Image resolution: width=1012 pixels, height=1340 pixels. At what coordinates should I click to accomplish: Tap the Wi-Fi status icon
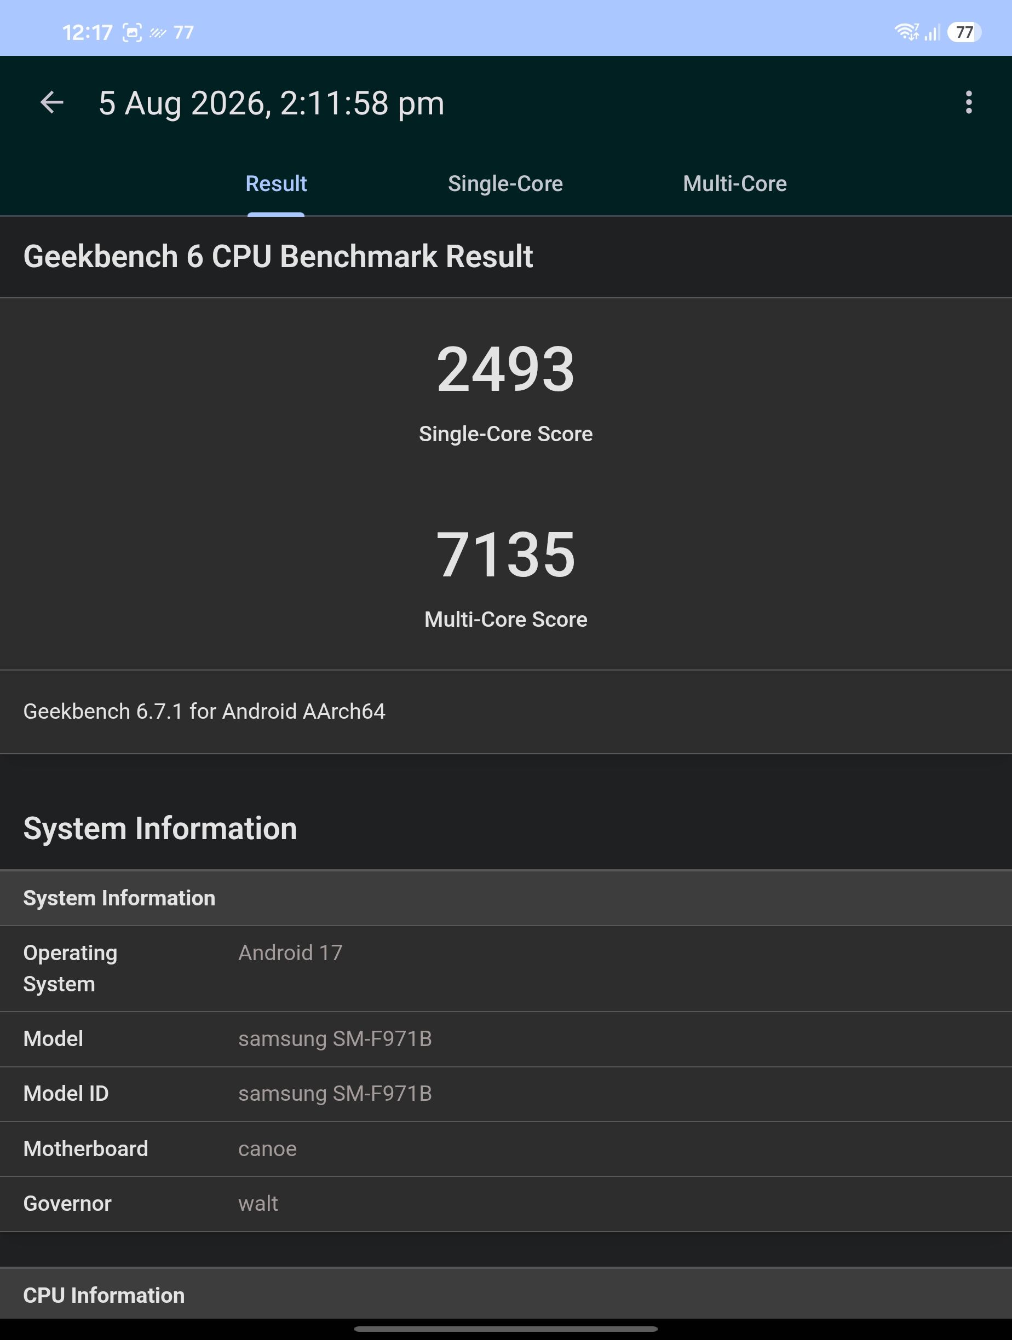pos(906,32)
